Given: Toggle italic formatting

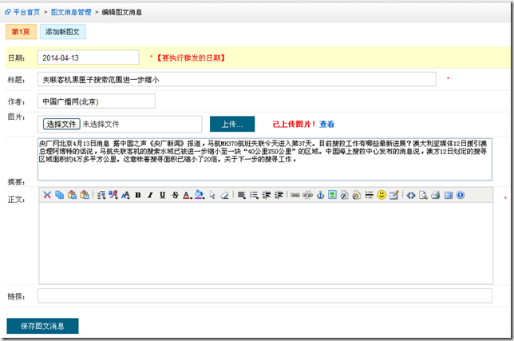Looking at the screenshot, I should [x=150, y=195].
